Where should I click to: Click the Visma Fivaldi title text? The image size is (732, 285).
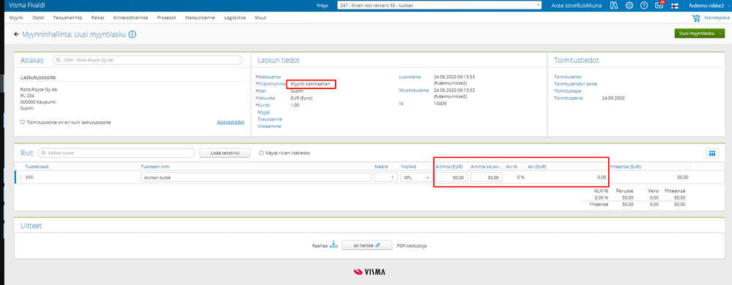(x=27, y=6)
